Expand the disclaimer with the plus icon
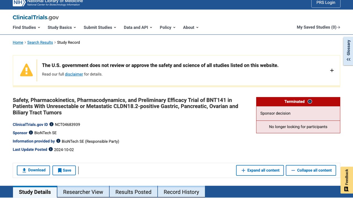353x198 pixels. (x=332, y=70)
